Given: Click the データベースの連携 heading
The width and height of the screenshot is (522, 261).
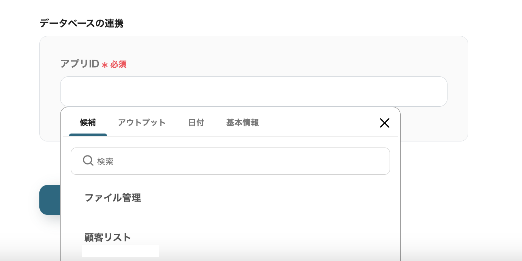Looking at the screenshot, I should (x=82, y=23).
